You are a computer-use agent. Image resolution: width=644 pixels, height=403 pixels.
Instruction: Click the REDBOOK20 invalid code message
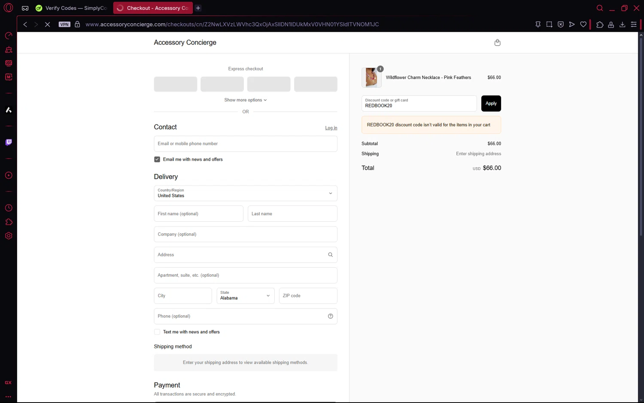tap(431, 125)
